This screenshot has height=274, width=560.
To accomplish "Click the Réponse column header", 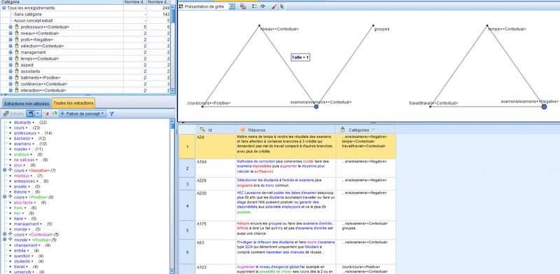I will [x=286, y=130].
